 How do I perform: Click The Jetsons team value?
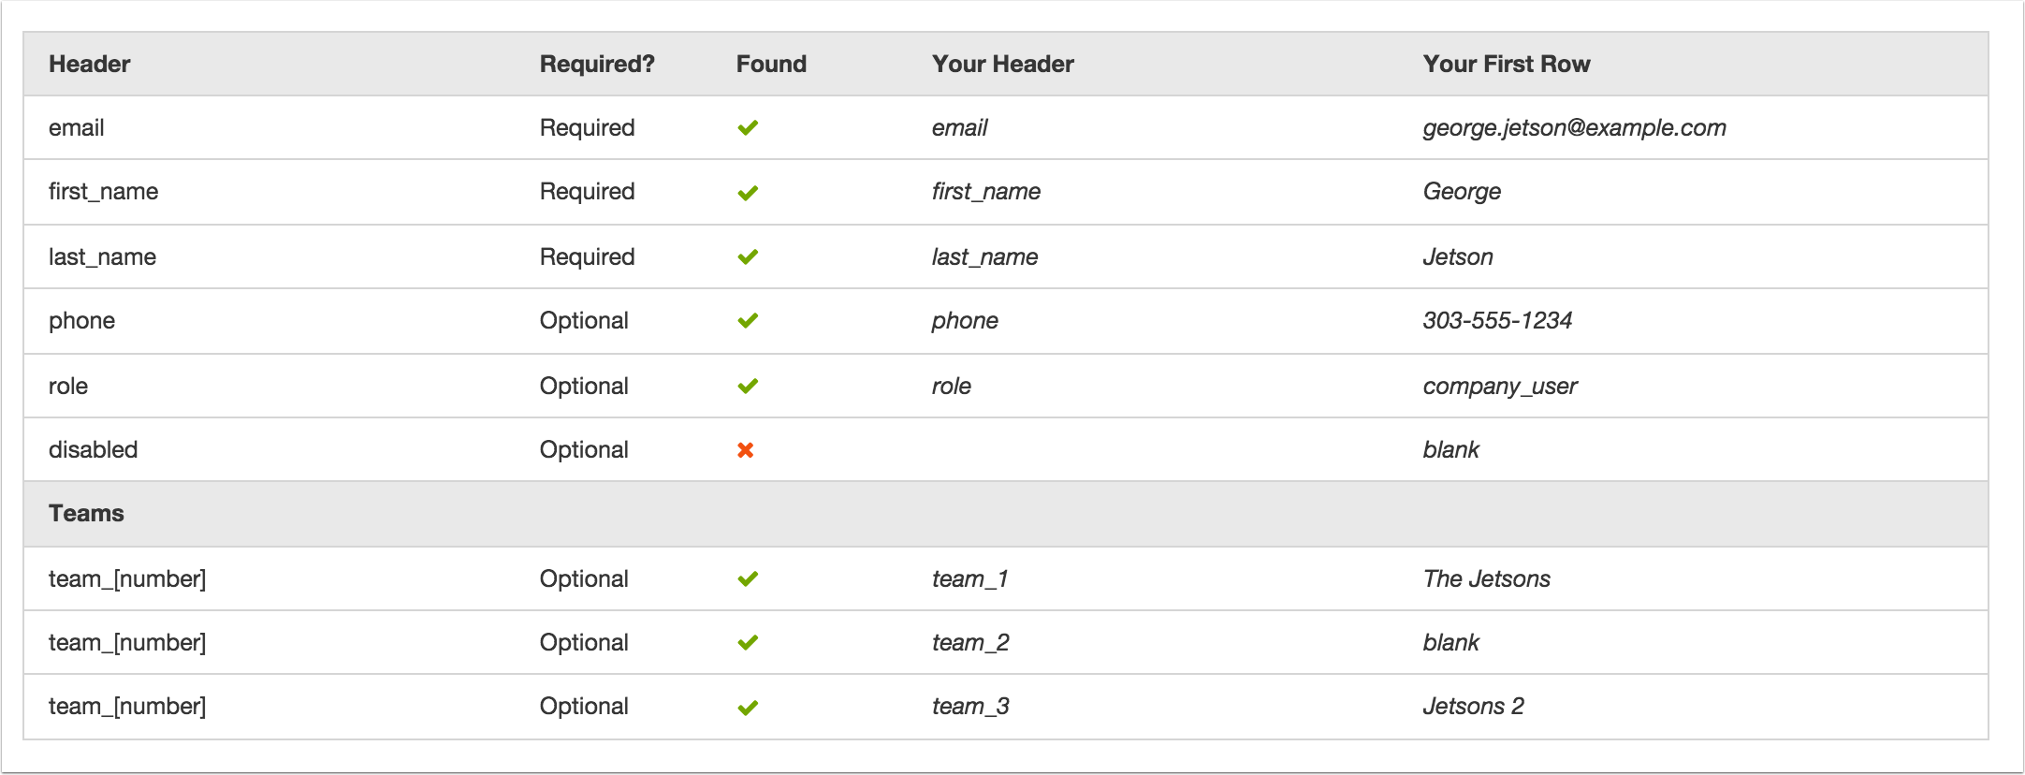1487,579
